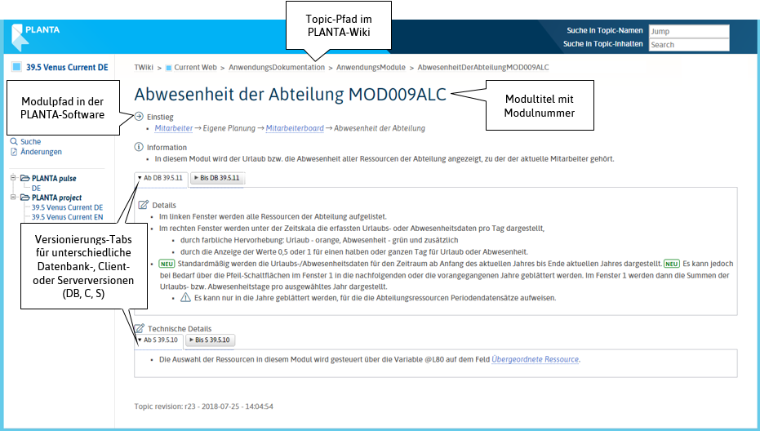The height and width of the screenshot is (431, 760).
Task: Expand the Bis DB 39.5.11 tab
Action: point(217,177)
